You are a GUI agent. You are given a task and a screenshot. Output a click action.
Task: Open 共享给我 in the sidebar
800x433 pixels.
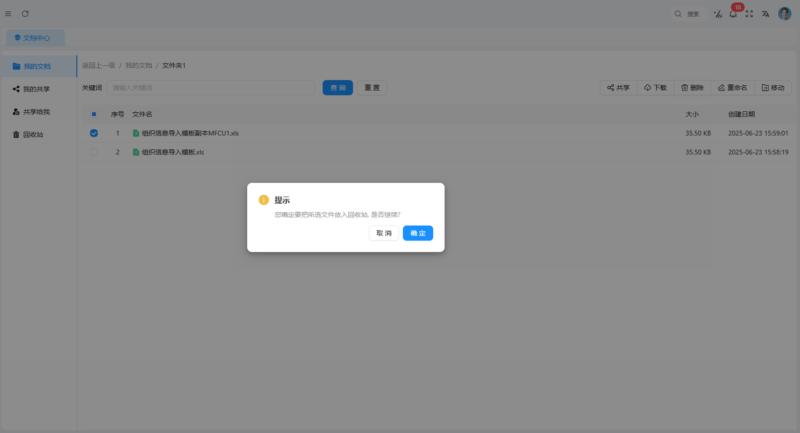(38, 112)
